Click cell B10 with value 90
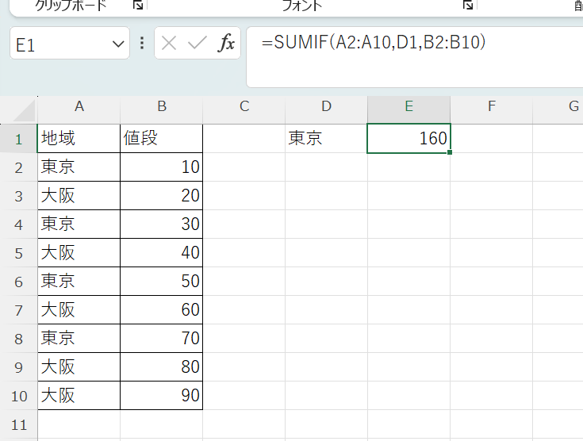The height and width of the screenshot is (441, 583). tap(161, 395)
